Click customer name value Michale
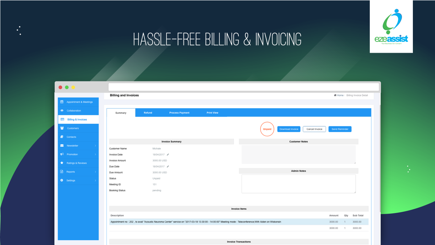 (x=157, y=148)
